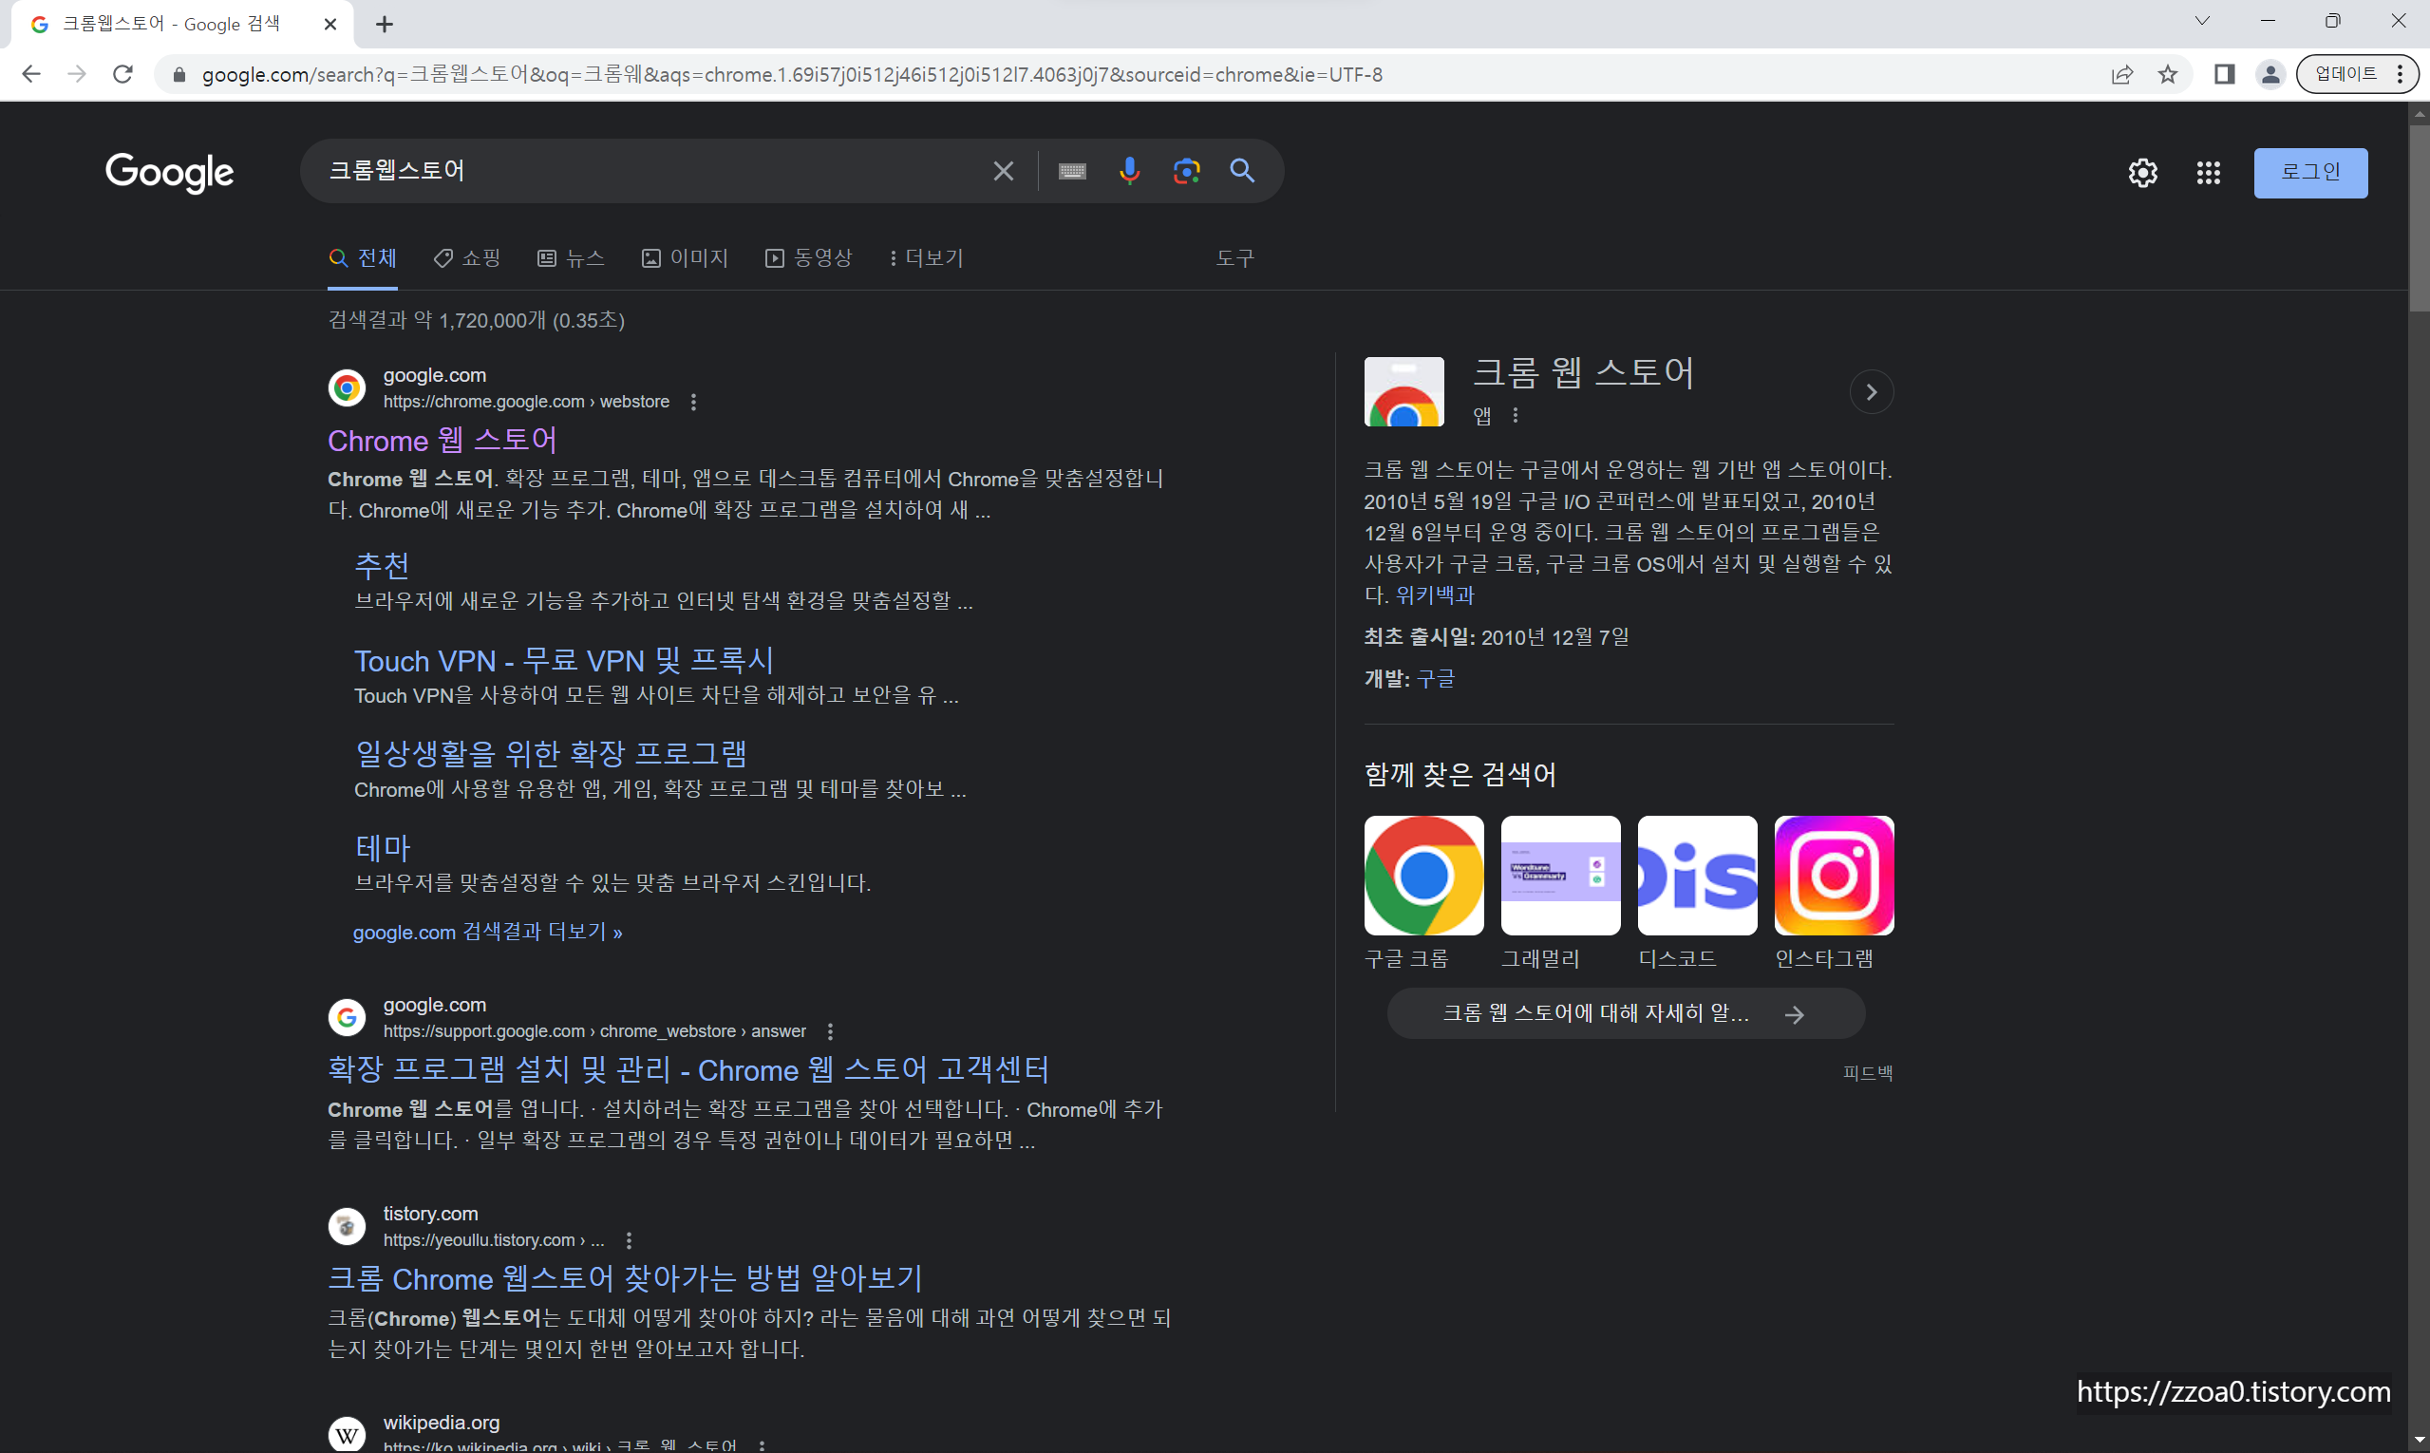Start voice search with the microphone
2430x1453 pixels.
(1130, 171)
